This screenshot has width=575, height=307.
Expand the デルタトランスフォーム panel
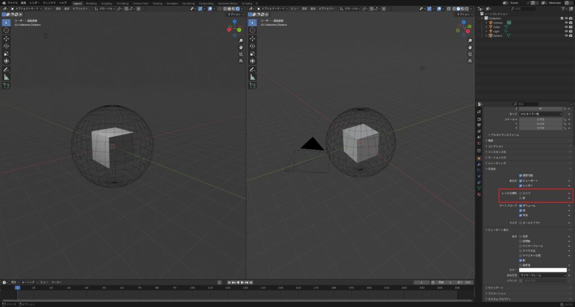tap(505, 135)
